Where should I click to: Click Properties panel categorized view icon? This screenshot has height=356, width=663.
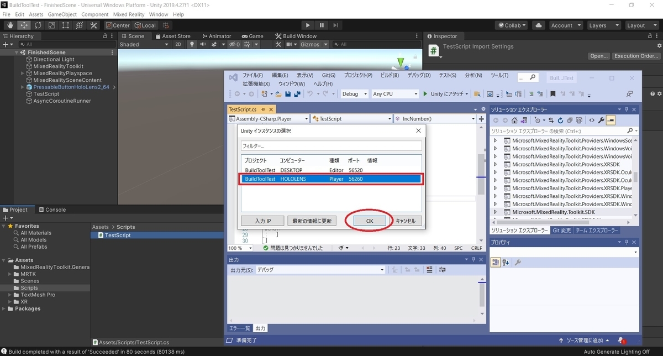(496, 263)
